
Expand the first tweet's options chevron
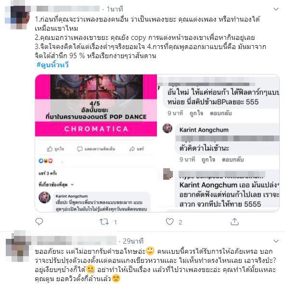click(x=276, y=9)
